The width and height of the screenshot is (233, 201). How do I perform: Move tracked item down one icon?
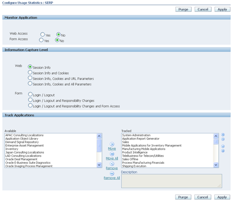tap(223, 146)
